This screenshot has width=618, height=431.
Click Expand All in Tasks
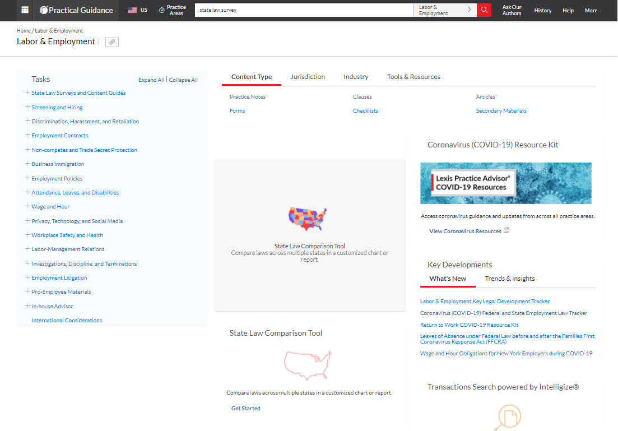tap(151, 80)
